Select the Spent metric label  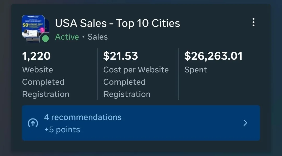click(x=196, y=70)
